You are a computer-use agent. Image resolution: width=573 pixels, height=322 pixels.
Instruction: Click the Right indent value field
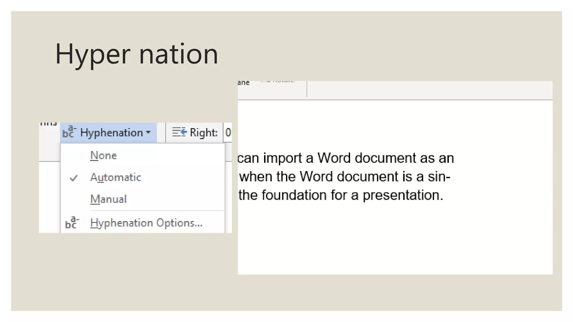point(228,132)
